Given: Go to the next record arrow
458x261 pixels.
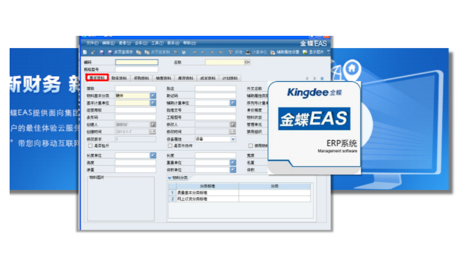Looking at the screenshot, I should tap(212, 52).
